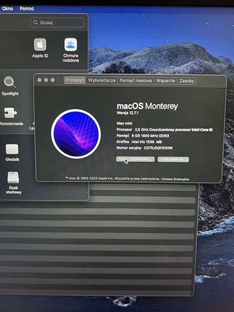Open Rozszerzenia puzzle piece icon
This screenshot has height=312, width=234.
point(10,113)
